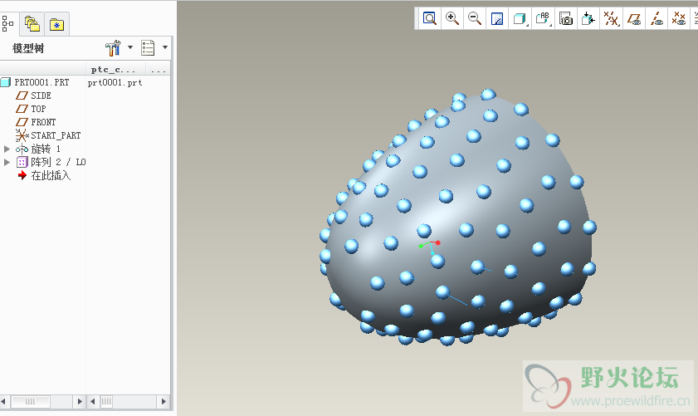Click right arrow of tree scrollbar
The image size is (698, 416).
click(79, 401)
